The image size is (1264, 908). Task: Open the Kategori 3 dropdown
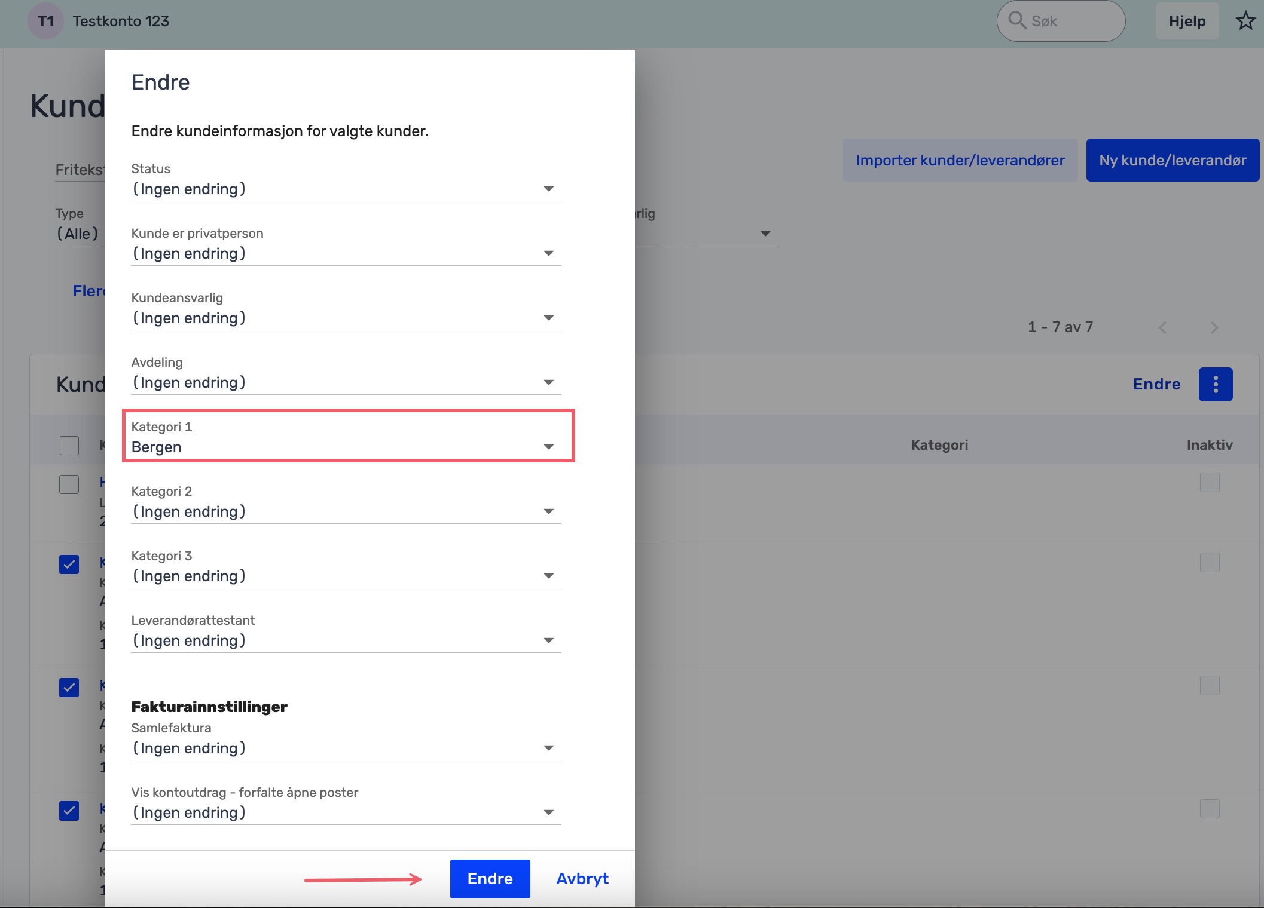346,576
